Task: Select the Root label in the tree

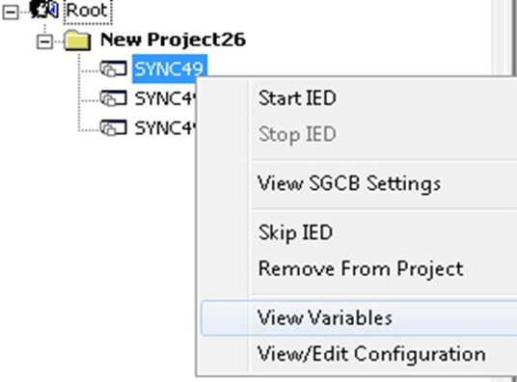Action: (88, 11)
